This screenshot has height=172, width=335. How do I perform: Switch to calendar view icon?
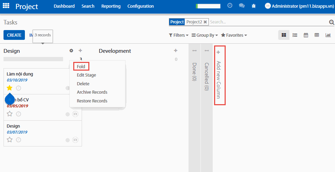(306, 35)
